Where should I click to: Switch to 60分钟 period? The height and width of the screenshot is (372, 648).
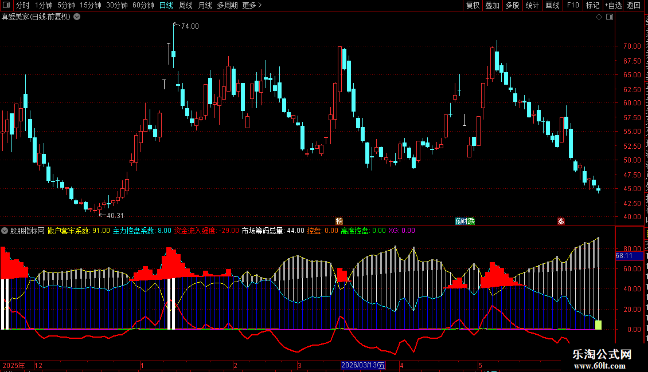coord(143,5)
